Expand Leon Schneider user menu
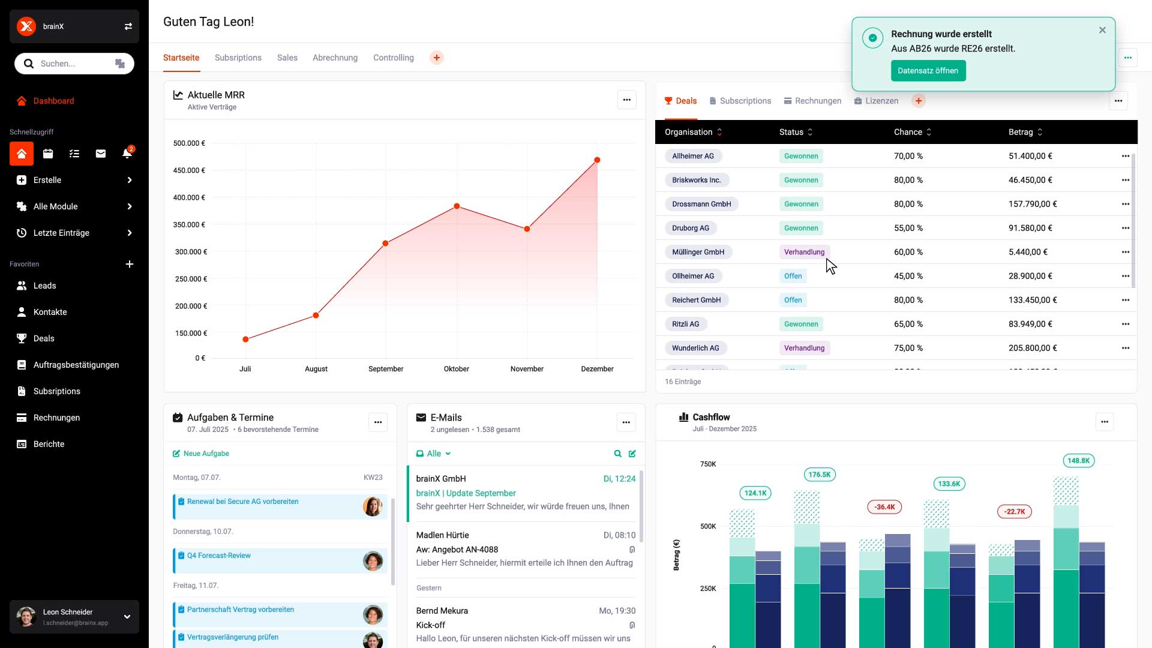The image size is (1152, 648). (x=127, y=617)
